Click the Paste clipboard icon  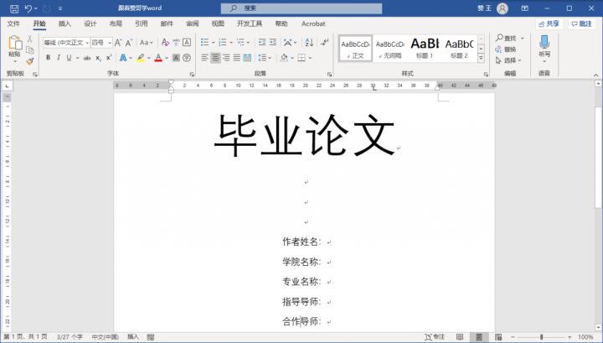pyautogui.click(x=15, y=43)
